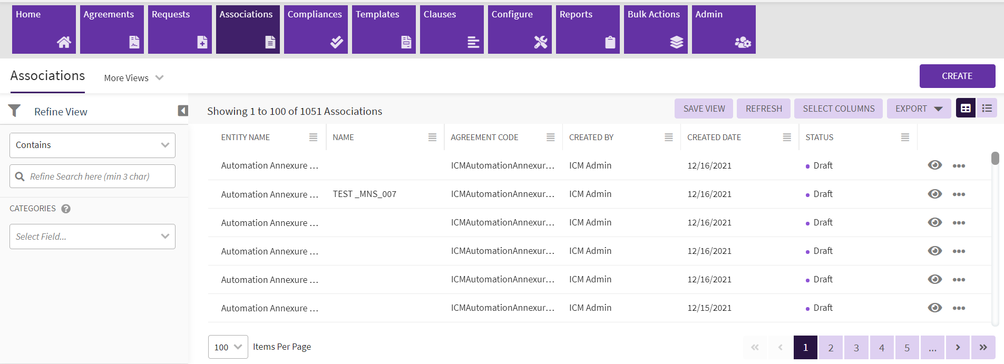Switch to the grid view layout

(x=966, y=109)
